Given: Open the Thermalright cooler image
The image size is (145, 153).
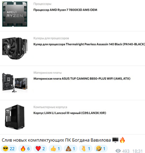Looking at the screenshot, I should (x=15, y=48).
